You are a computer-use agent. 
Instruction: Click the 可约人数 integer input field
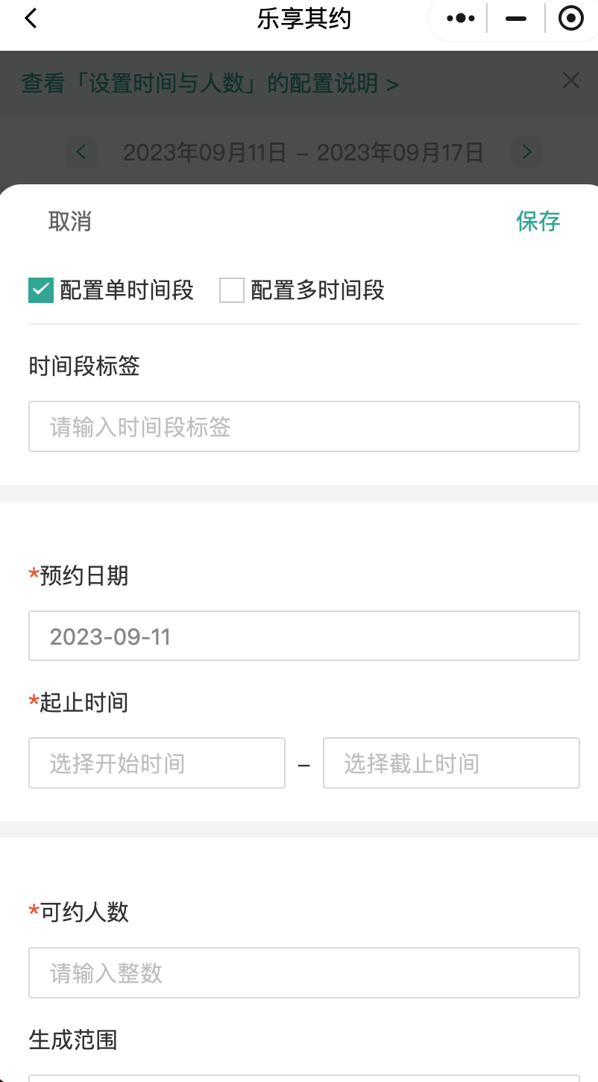(x=304, y=973)
